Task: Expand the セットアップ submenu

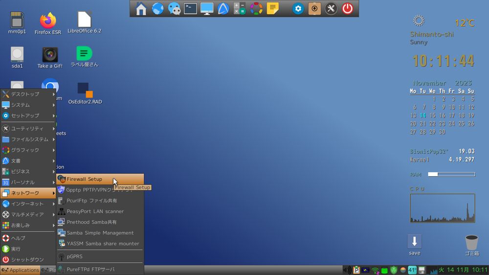Action: point(28,115)
